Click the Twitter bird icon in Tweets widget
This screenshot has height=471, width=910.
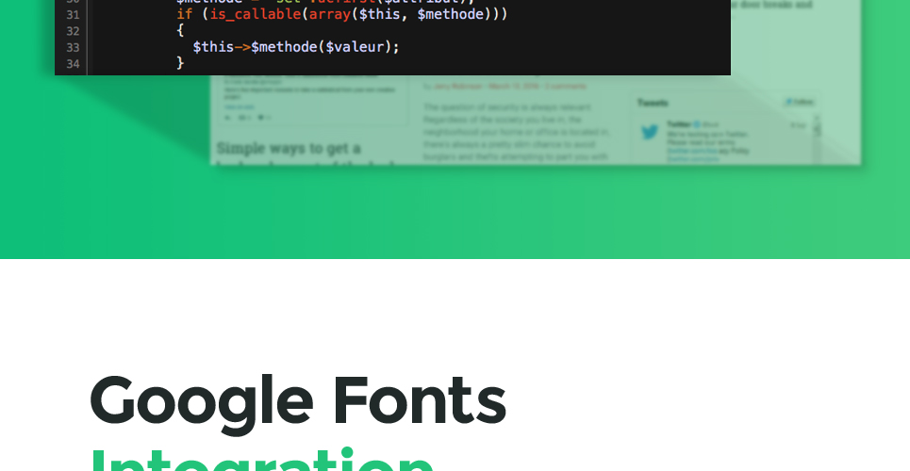(650, 132)
